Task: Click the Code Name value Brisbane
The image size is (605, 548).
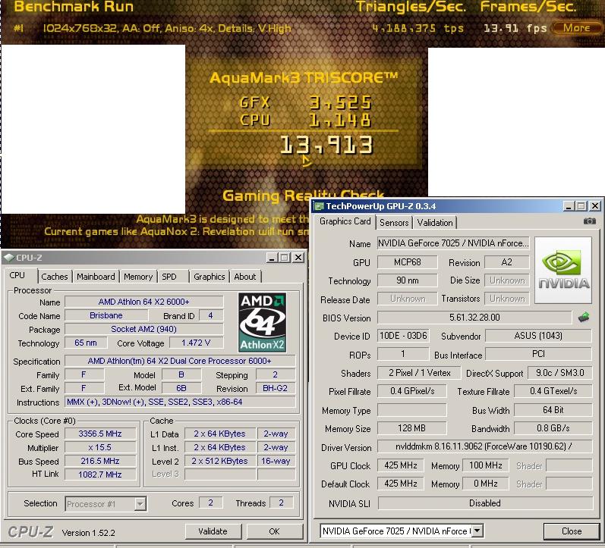Action: pyautogui.click(x=106, y=315)
